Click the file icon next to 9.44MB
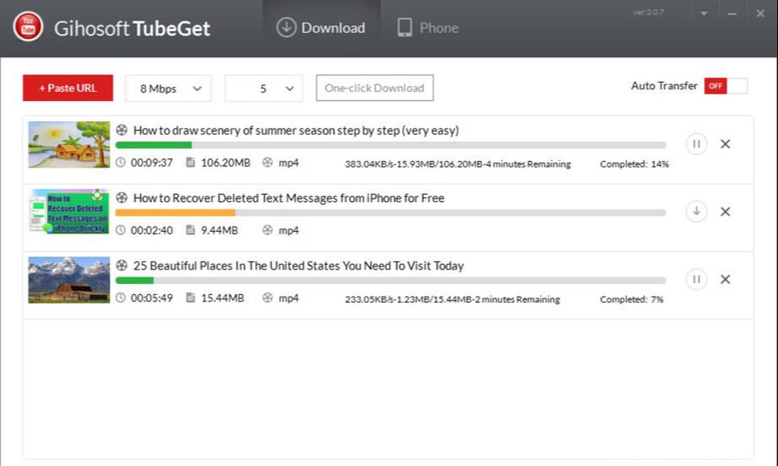 pos(191,230)
